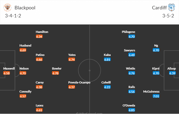Click Maxwell's 6.58 rating badge

click(7, 73)
